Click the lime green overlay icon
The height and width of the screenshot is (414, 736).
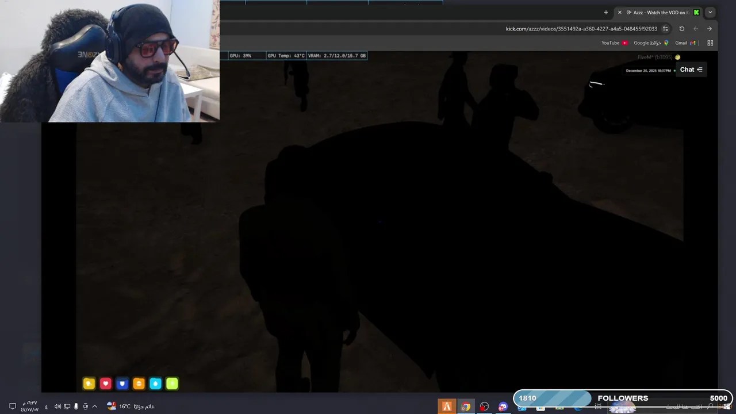pos(172,384)
